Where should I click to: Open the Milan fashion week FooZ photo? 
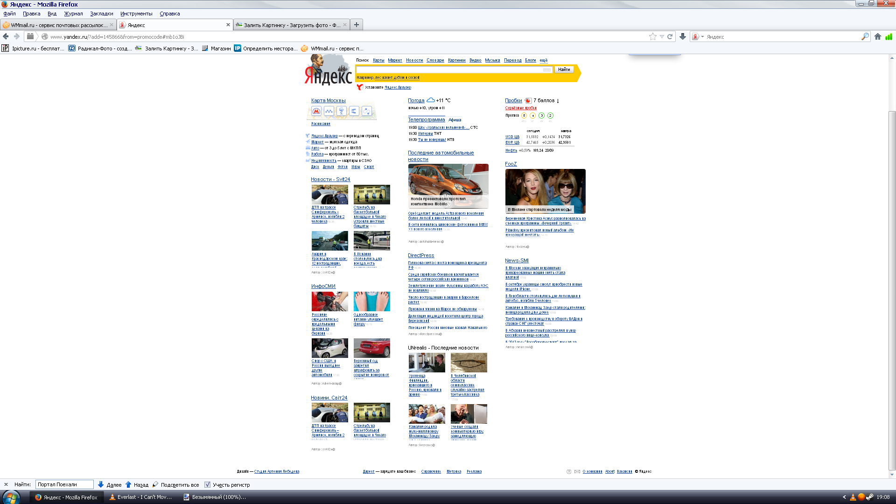tap(545, 191)
